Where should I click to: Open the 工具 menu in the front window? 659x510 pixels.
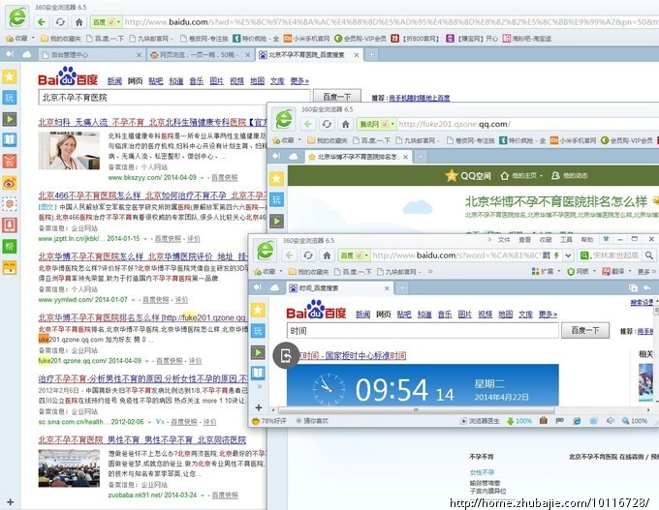coord(566,240)
